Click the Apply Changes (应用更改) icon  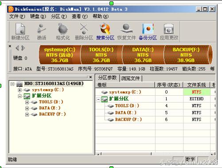click(169, 29)
